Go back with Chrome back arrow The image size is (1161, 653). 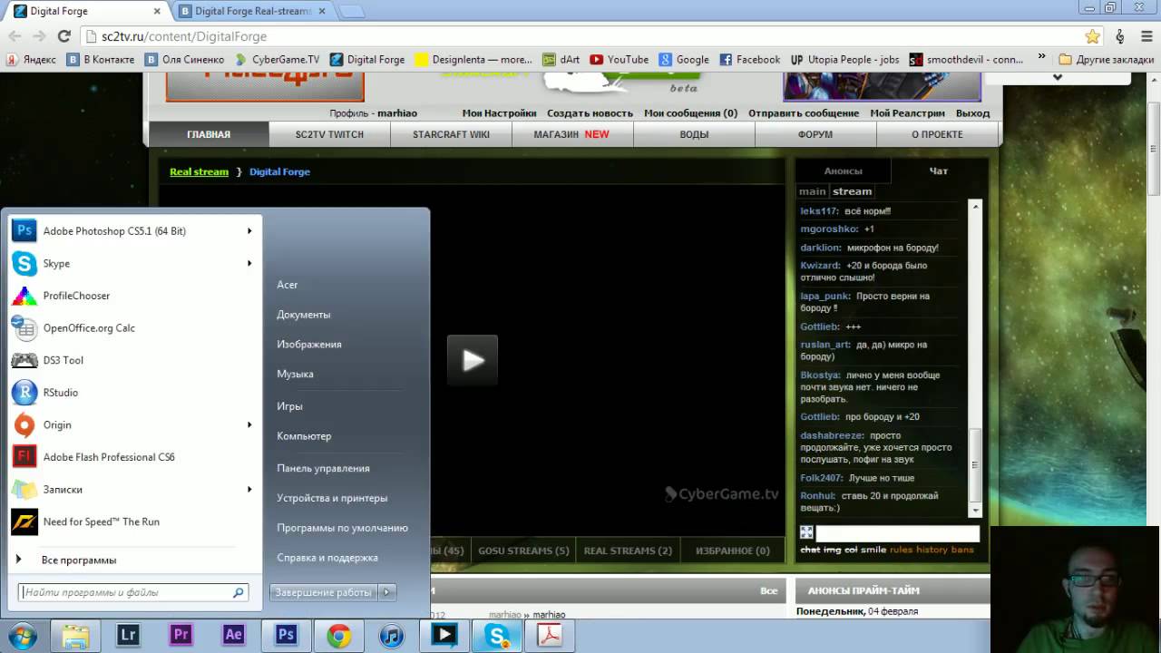click(15, 36)
